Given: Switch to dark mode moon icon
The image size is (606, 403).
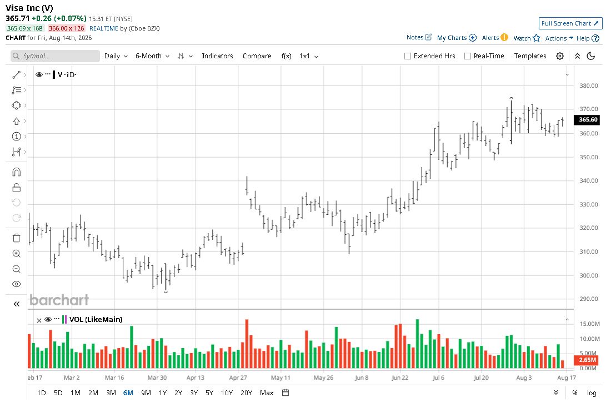Looking at the screenshot, I should 591,56.
